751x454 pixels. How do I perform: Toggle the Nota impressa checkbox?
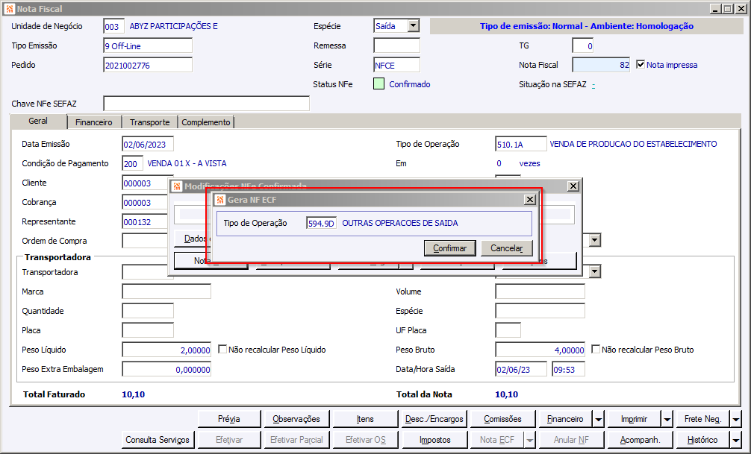coord(641,65)
